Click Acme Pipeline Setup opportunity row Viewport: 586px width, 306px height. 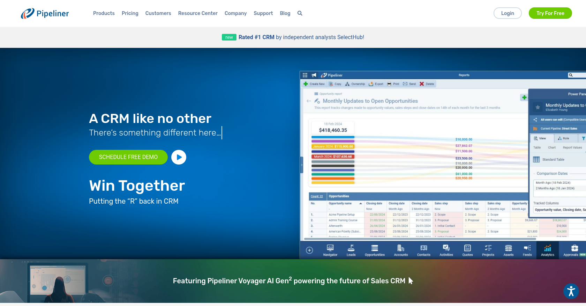(x=341, y=214)
